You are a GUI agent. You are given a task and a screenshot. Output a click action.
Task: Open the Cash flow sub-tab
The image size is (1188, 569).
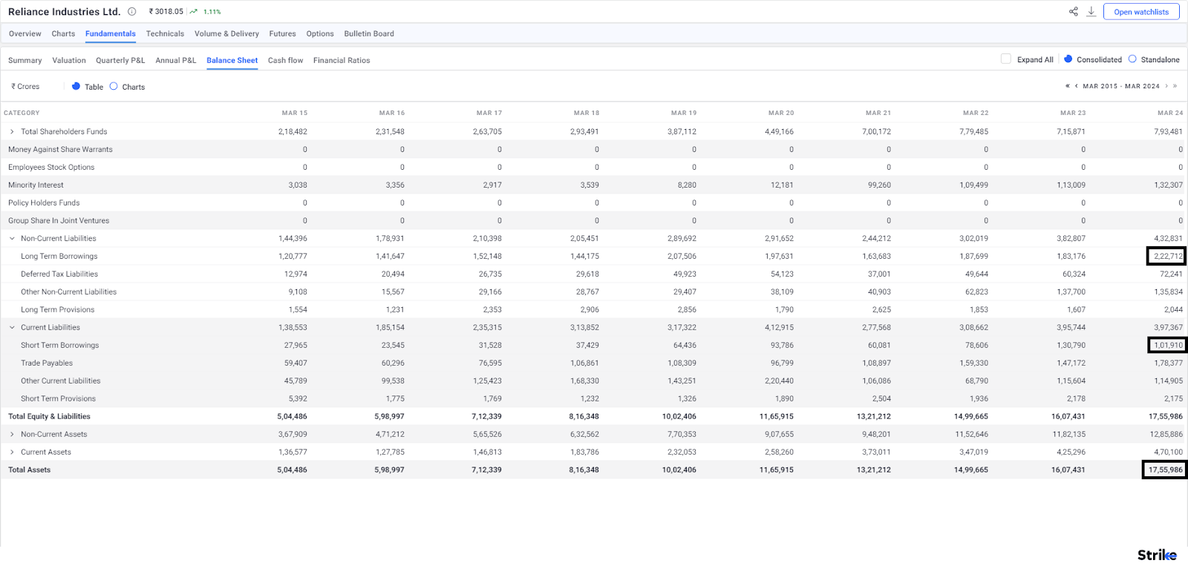click(285, 60)
